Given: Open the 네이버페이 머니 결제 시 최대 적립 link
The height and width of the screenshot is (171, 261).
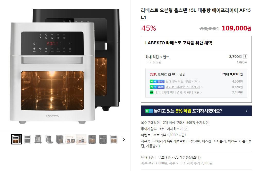Looking at the screenshot, I should tap(177, 92).
